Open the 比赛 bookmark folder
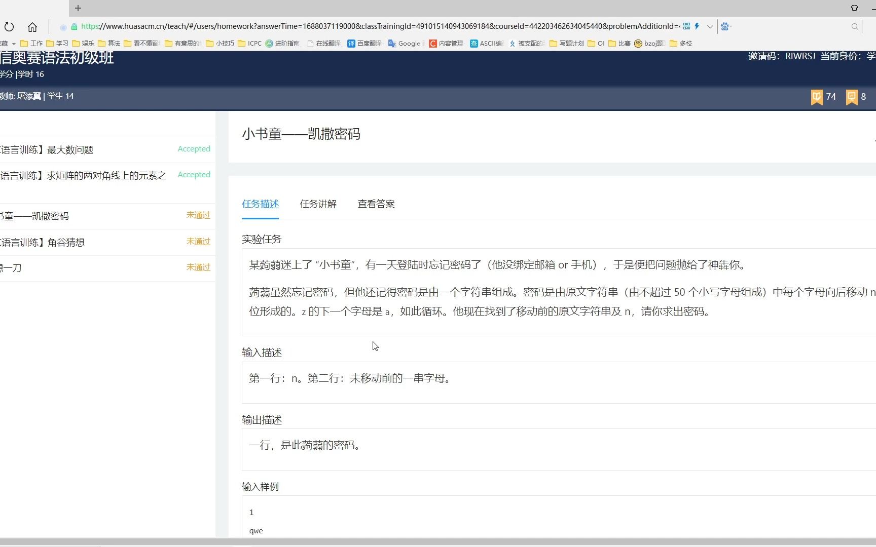The width and height of the screenshot is (876, 547). pyautogui.click(x=619, y=44)
